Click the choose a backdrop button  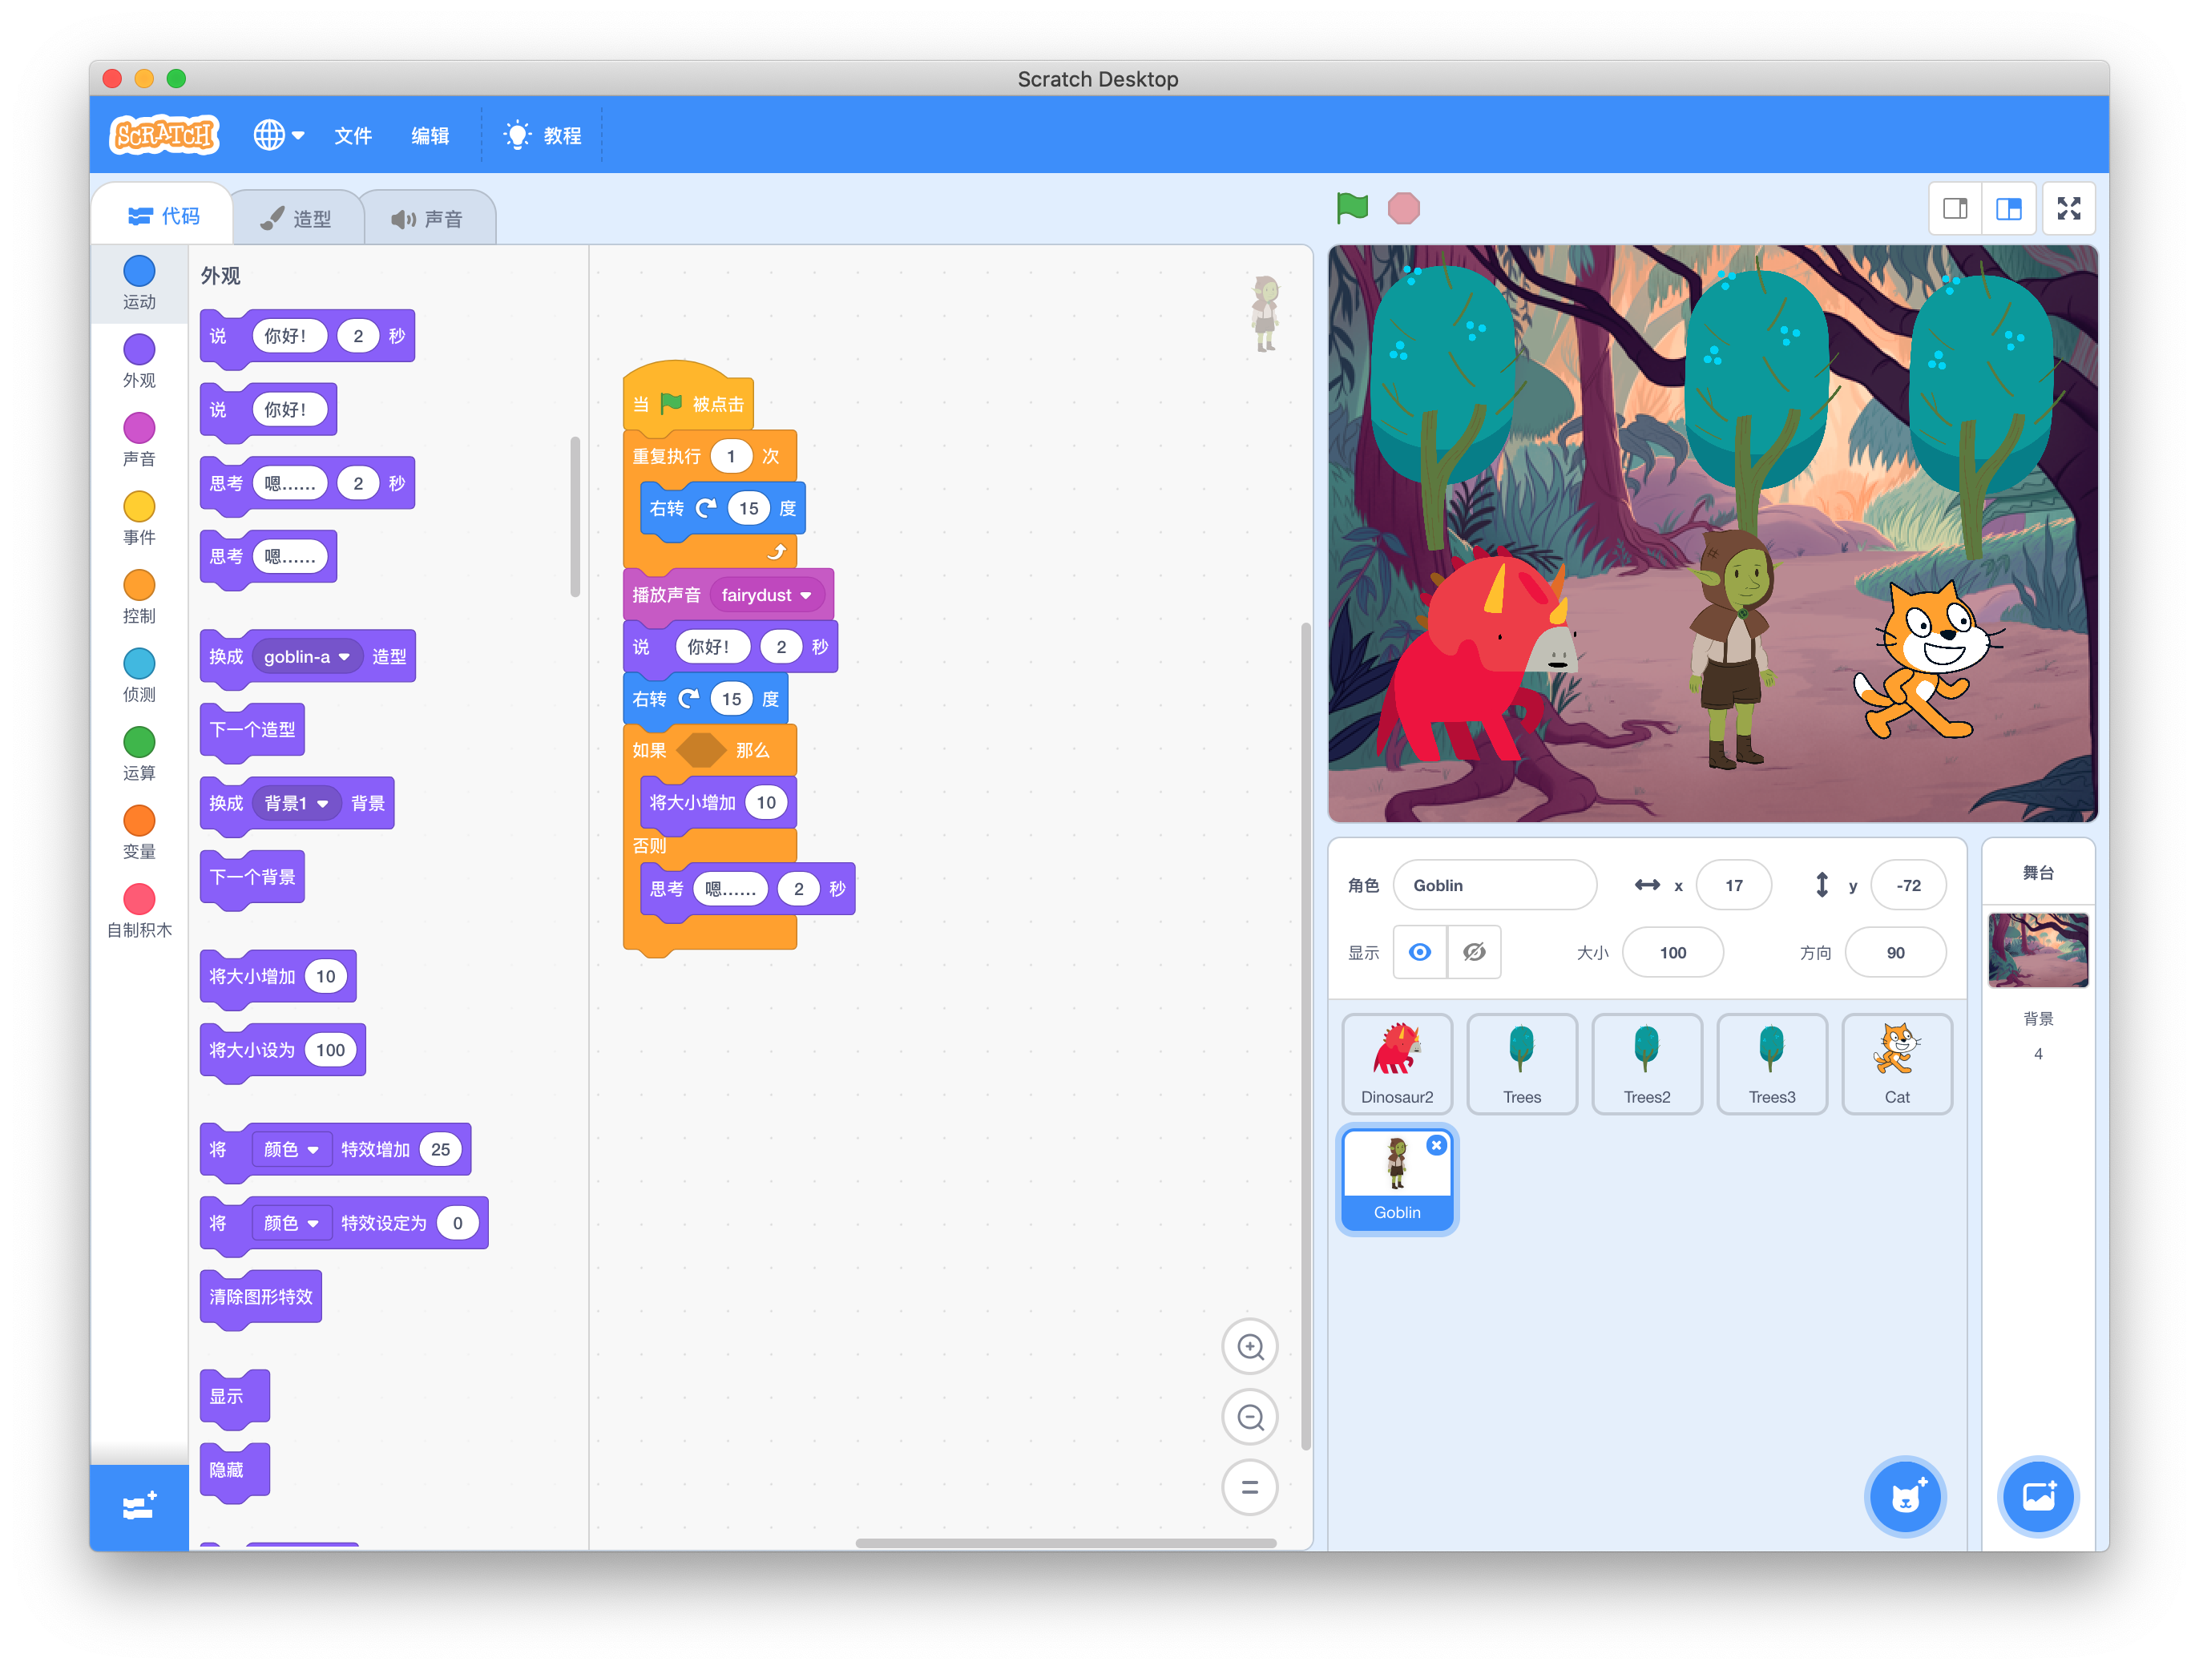(2038, 1497)
